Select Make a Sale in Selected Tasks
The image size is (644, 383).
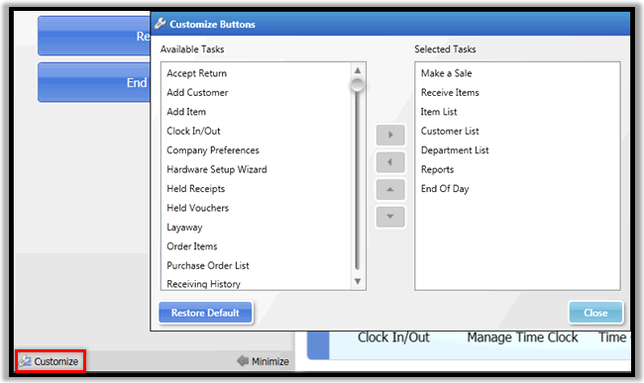click(446, 73)
